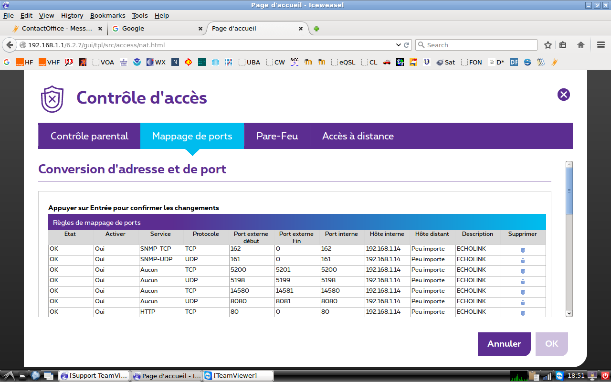611x382 pixels.
Task: Open the CW bookmark
Action: [x=275, y=62]
